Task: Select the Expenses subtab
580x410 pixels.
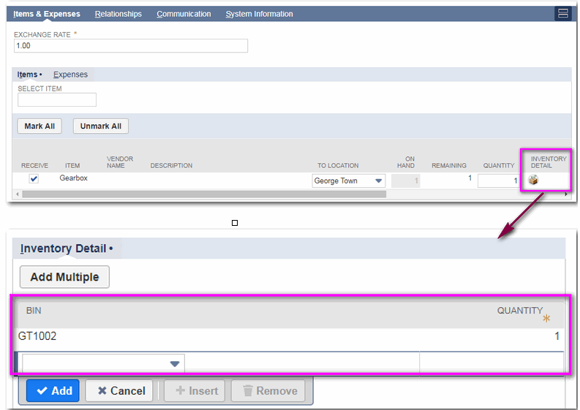Action: [70, 75]
